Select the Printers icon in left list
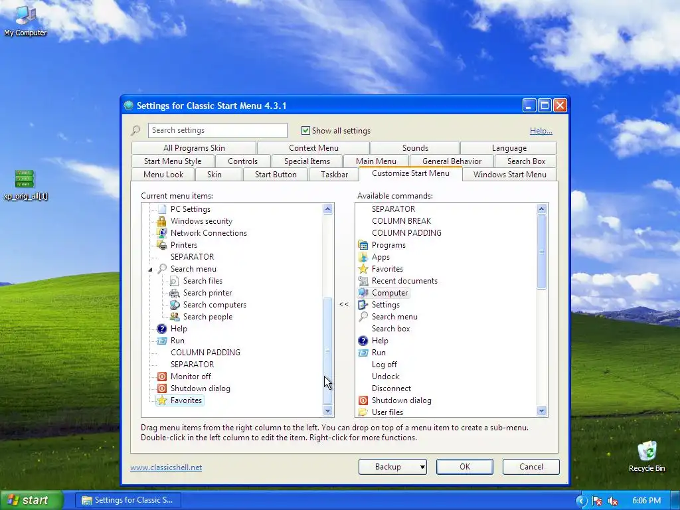680x510 pixels. pos(162,245)
